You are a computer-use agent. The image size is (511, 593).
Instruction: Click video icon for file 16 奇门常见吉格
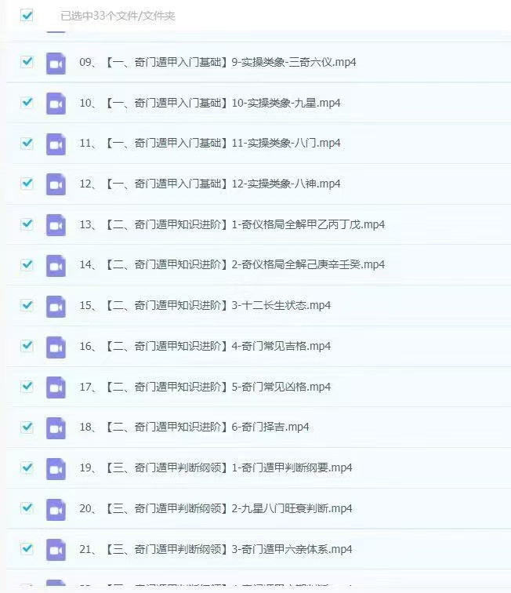(x=56, y=347)
